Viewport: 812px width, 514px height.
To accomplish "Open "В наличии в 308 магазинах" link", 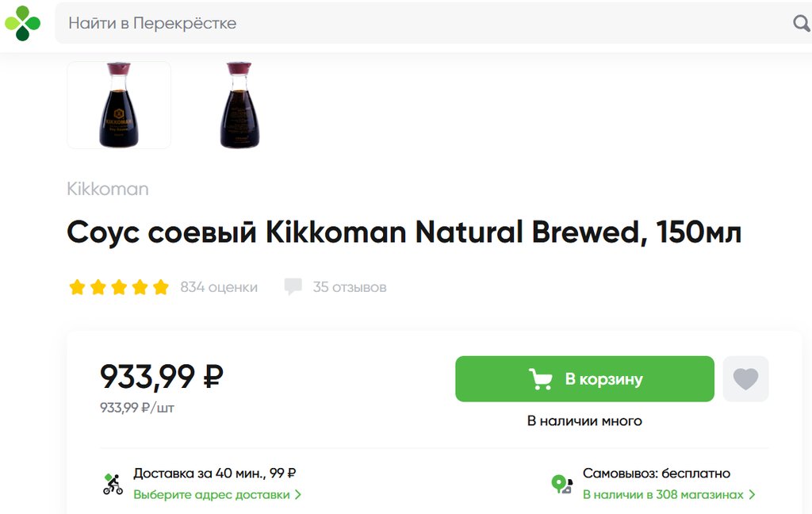I will (x=663, y=495).
